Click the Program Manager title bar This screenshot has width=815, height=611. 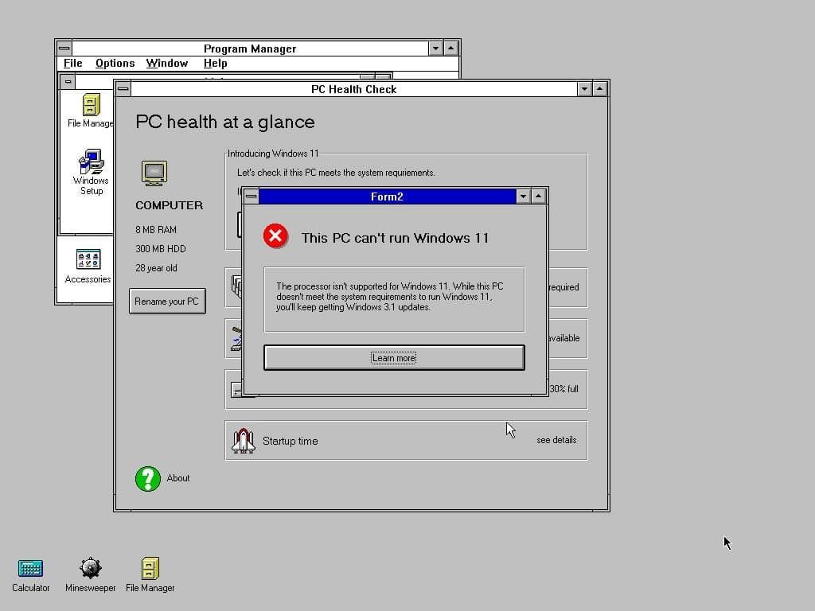pyautogui.click(x=250, y=49)
